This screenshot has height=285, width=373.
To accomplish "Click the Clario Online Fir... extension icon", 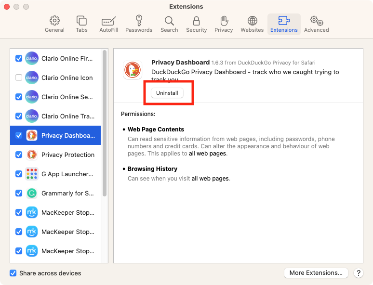I will click(32, 58).
